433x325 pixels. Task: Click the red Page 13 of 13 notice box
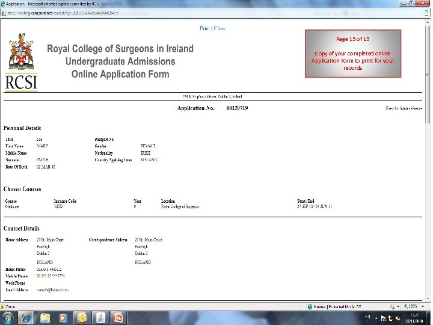tap(353, 54)
